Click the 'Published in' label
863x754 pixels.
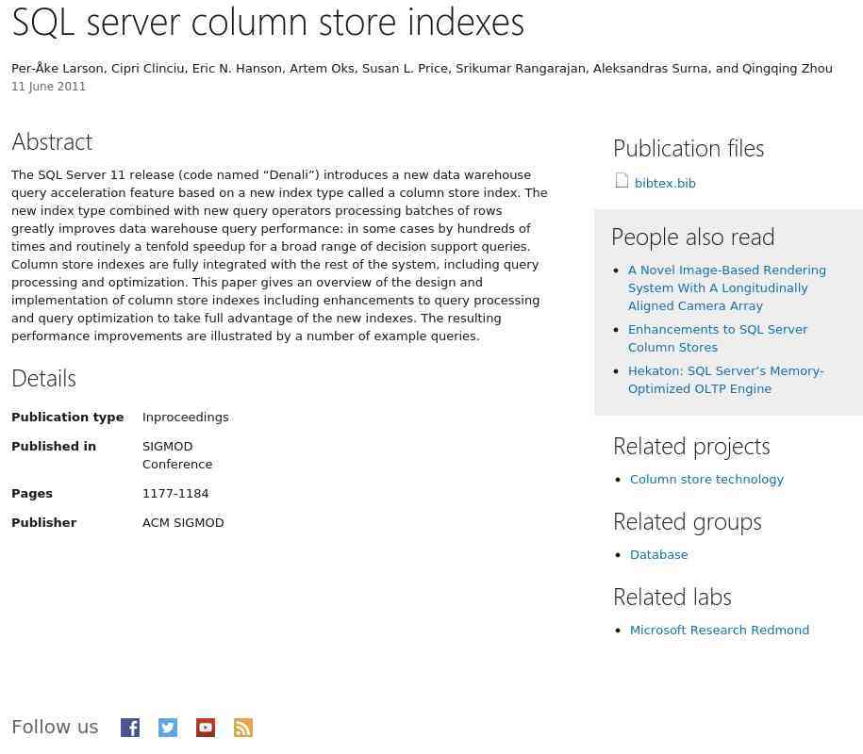tap(54, 446)
